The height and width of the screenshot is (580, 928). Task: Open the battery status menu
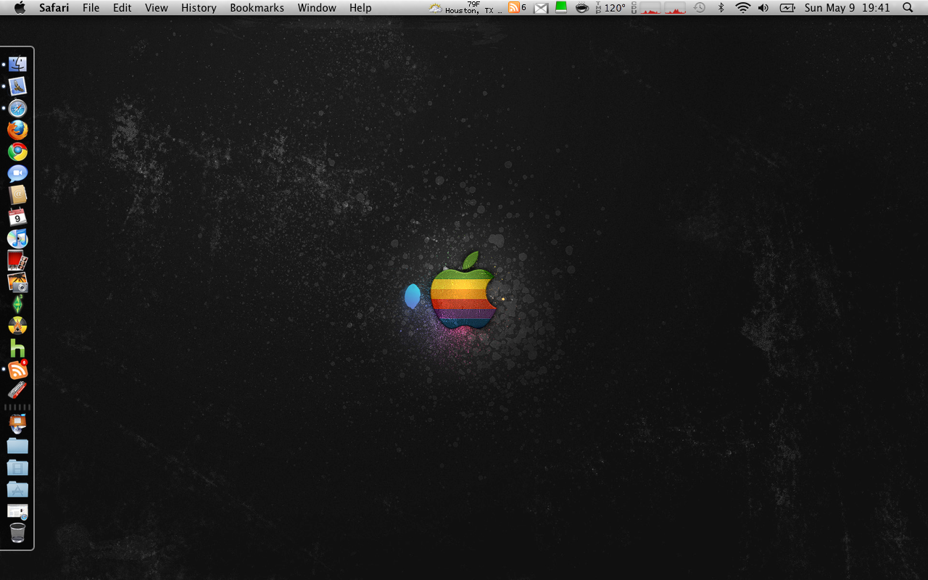pyautogui.click(x=787, y=8)
